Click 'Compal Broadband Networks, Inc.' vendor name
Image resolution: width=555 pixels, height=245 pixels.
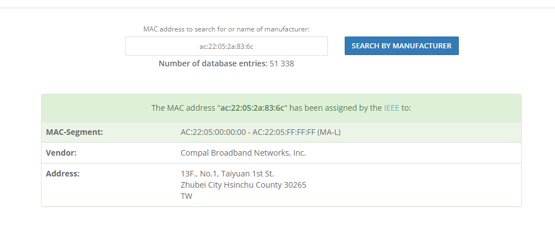coord(243,153)
